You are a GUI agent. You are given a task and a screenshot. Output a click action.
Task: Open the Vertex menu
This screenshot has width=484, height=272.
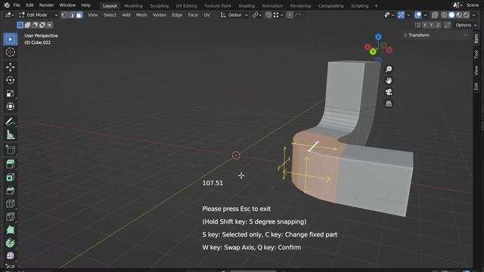click(160, 15)
